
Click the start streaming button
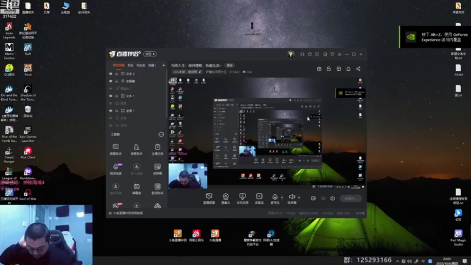(351, 198)
